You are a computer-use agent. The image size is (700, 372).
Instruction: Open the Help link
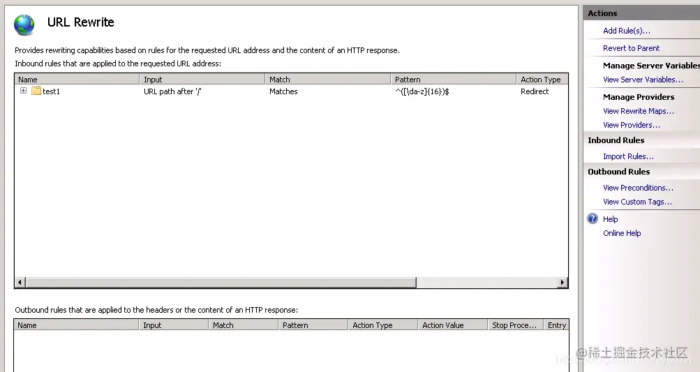610,219
